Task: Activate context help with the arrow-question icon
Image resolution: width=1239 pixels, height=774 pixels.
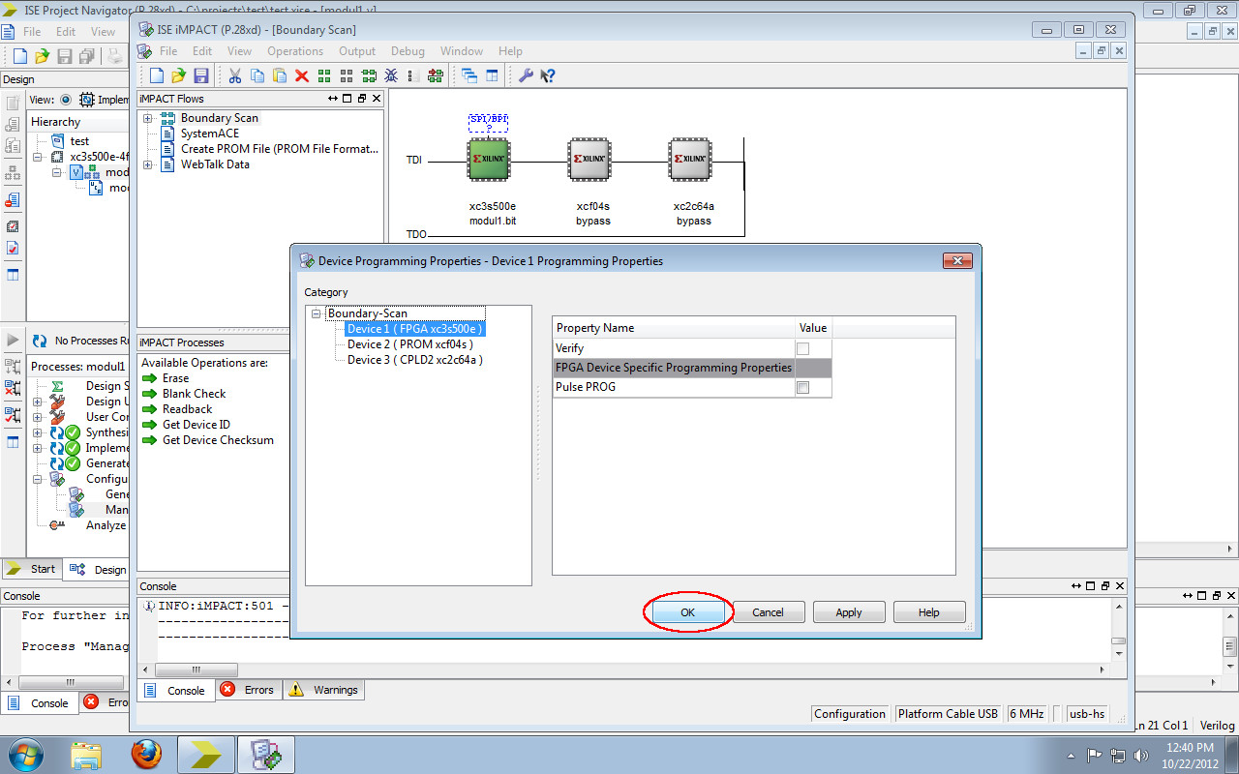Action: (x=548, y=75)
